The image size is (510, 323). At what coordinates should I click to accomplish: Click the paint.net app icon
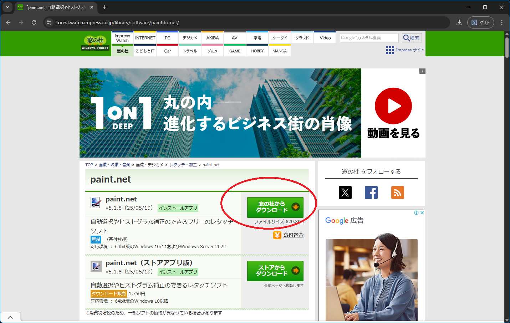pyautogui.click(x=96, y=202)
